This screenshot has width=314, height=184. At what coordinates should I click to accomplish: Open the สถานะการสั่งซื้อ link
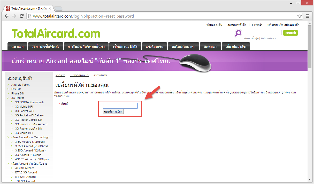coord(237,25)
